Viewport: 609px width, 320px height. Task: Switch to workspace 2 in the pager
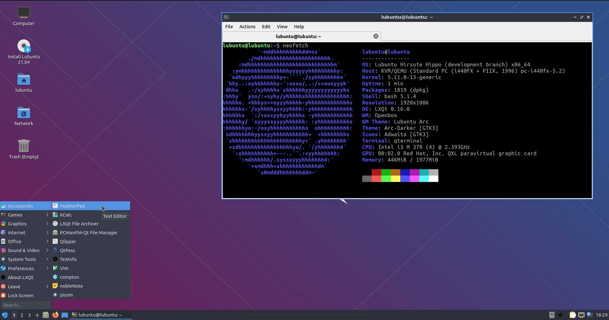click(x=22, y=315)
